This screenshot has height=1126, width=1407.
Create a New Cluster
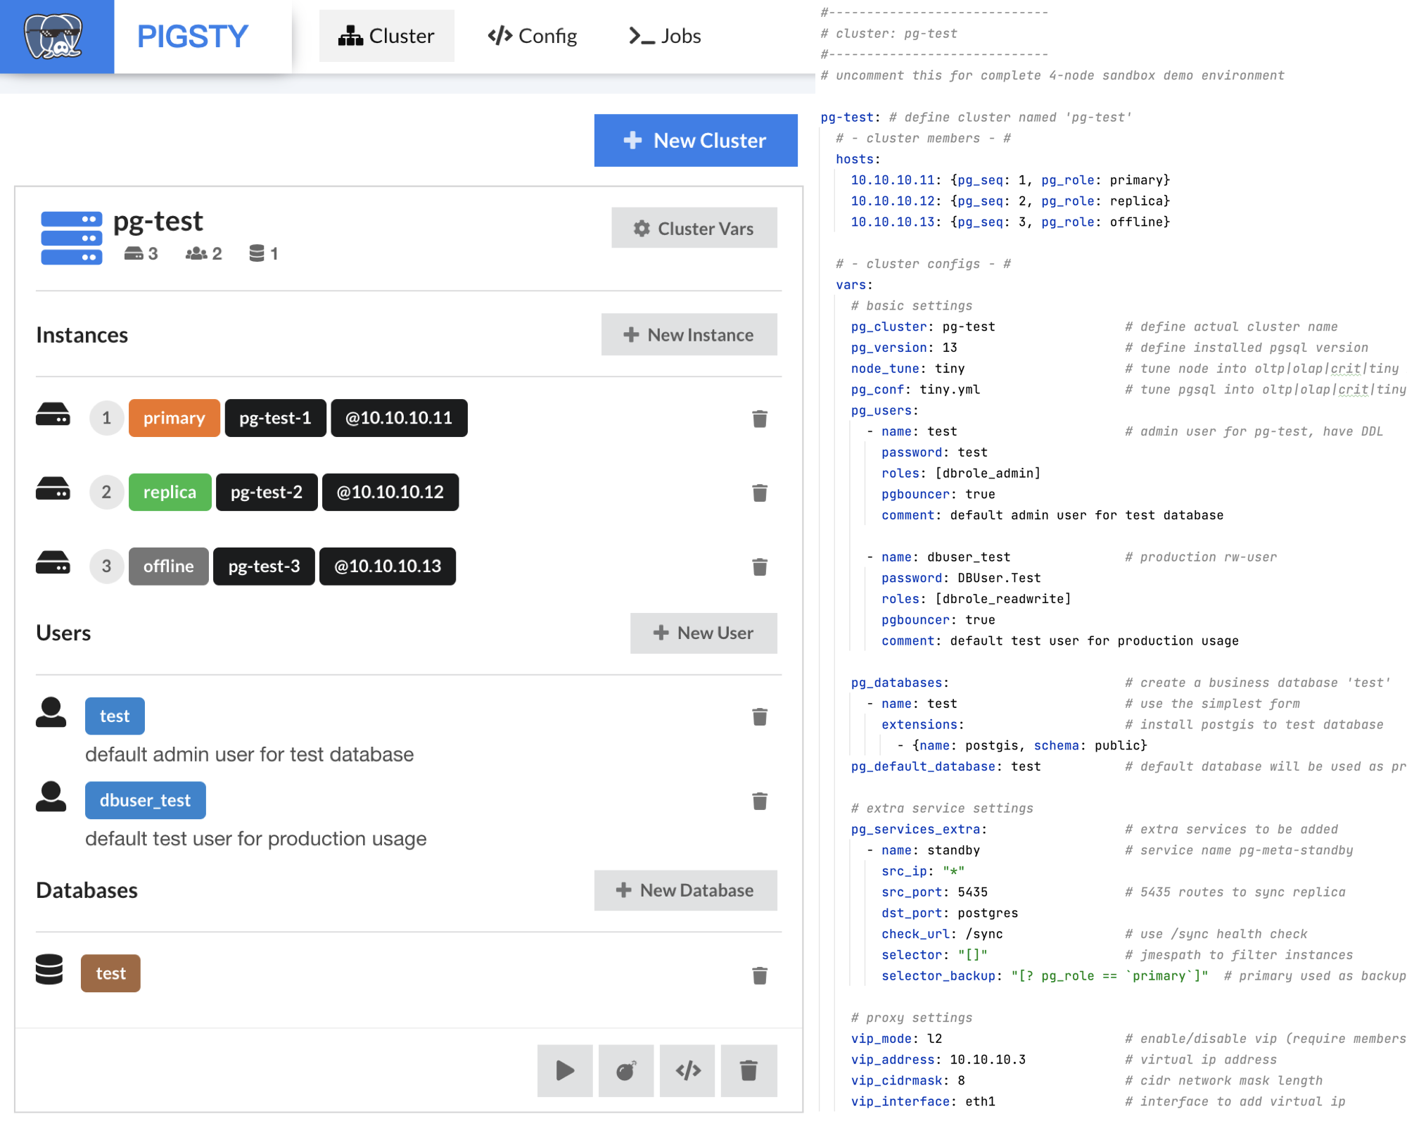(x=695, y=140)
